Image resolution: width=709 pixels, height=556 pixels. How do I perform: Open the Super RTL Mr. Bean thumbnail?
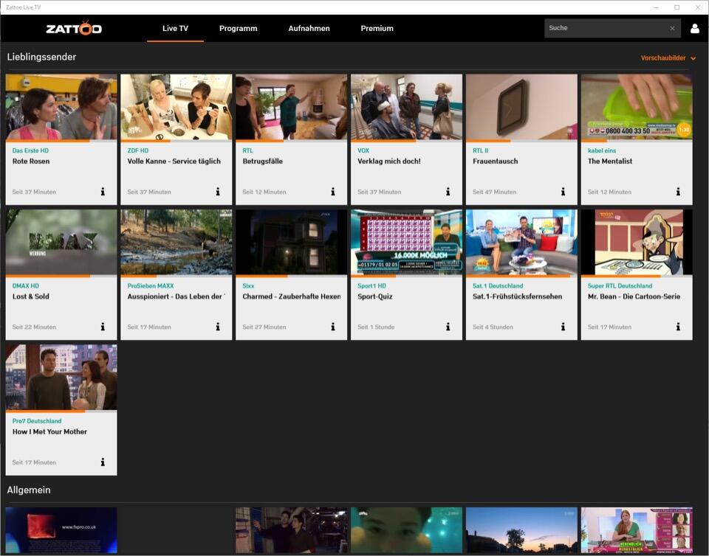click(x=637, y=243)
